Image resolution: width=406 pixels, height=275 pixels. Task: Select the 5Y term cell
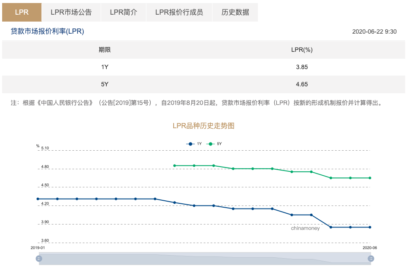click(105, 84)
